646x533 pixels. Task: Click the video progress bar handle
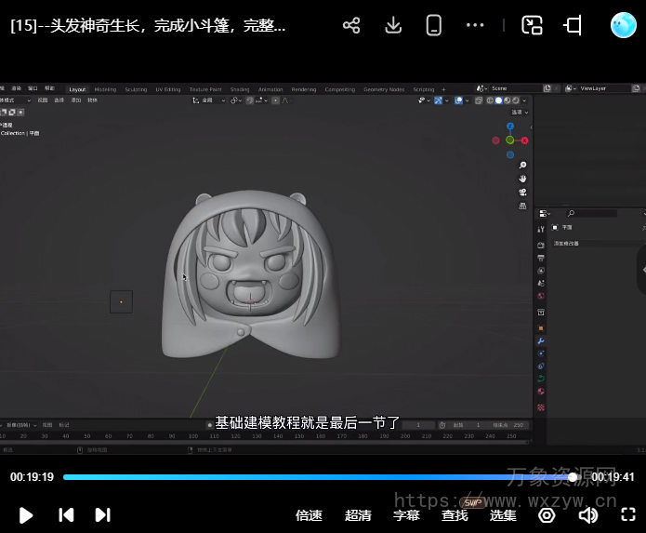pyautogui.click(x=573, y=476)
